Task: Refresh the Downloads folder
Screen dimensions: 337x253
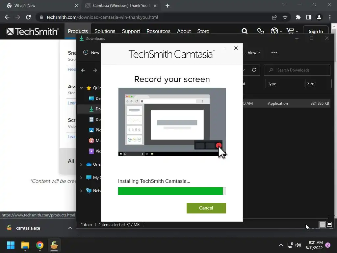Action: 254,70
